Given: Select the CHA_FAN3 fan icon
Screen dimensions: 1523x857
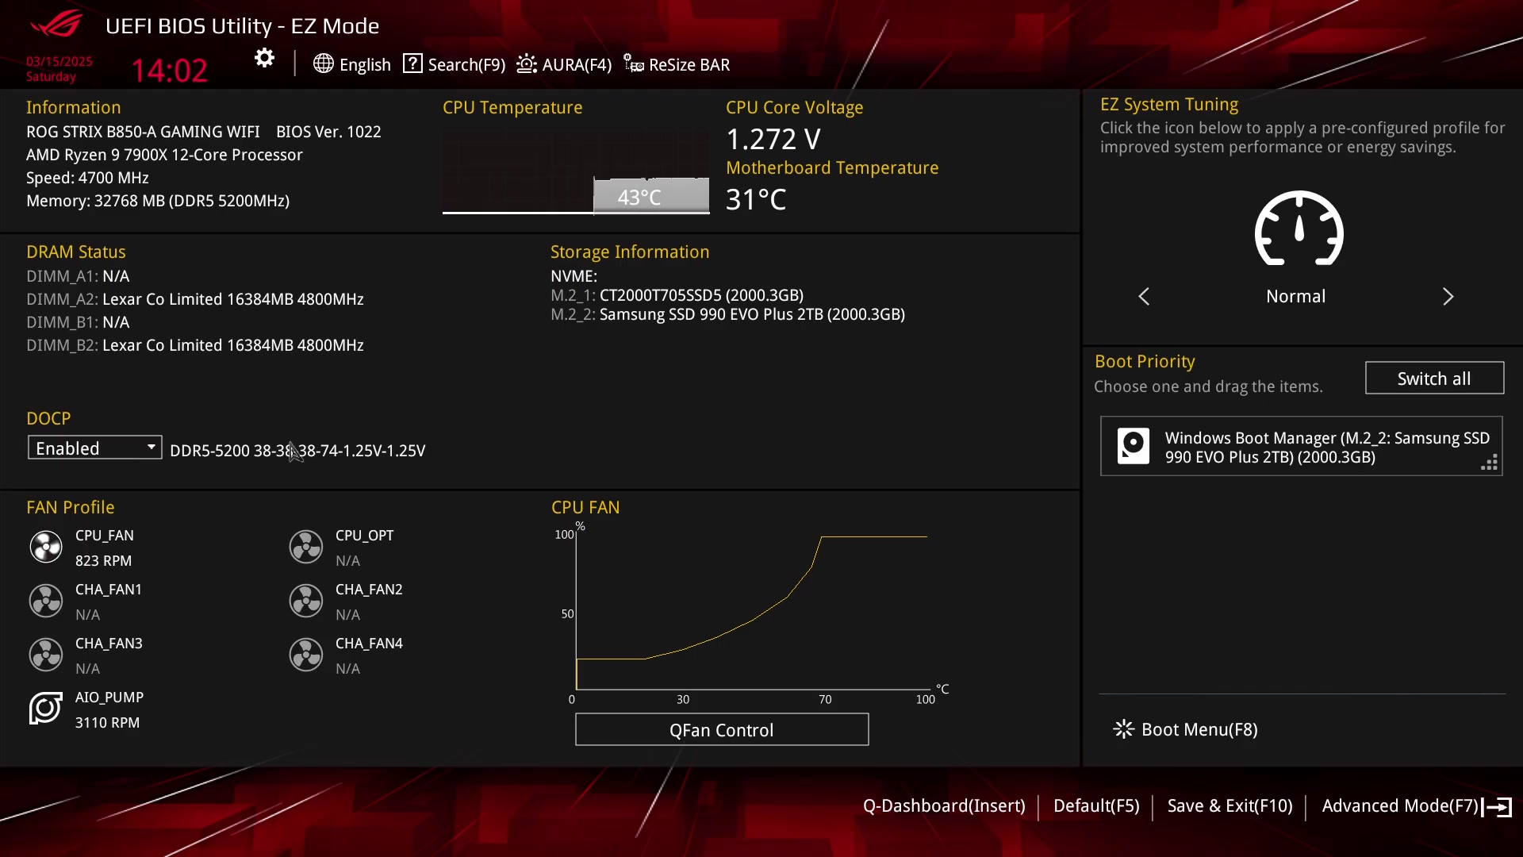Looking at the screenshot, I should click(x=46, y=655).
